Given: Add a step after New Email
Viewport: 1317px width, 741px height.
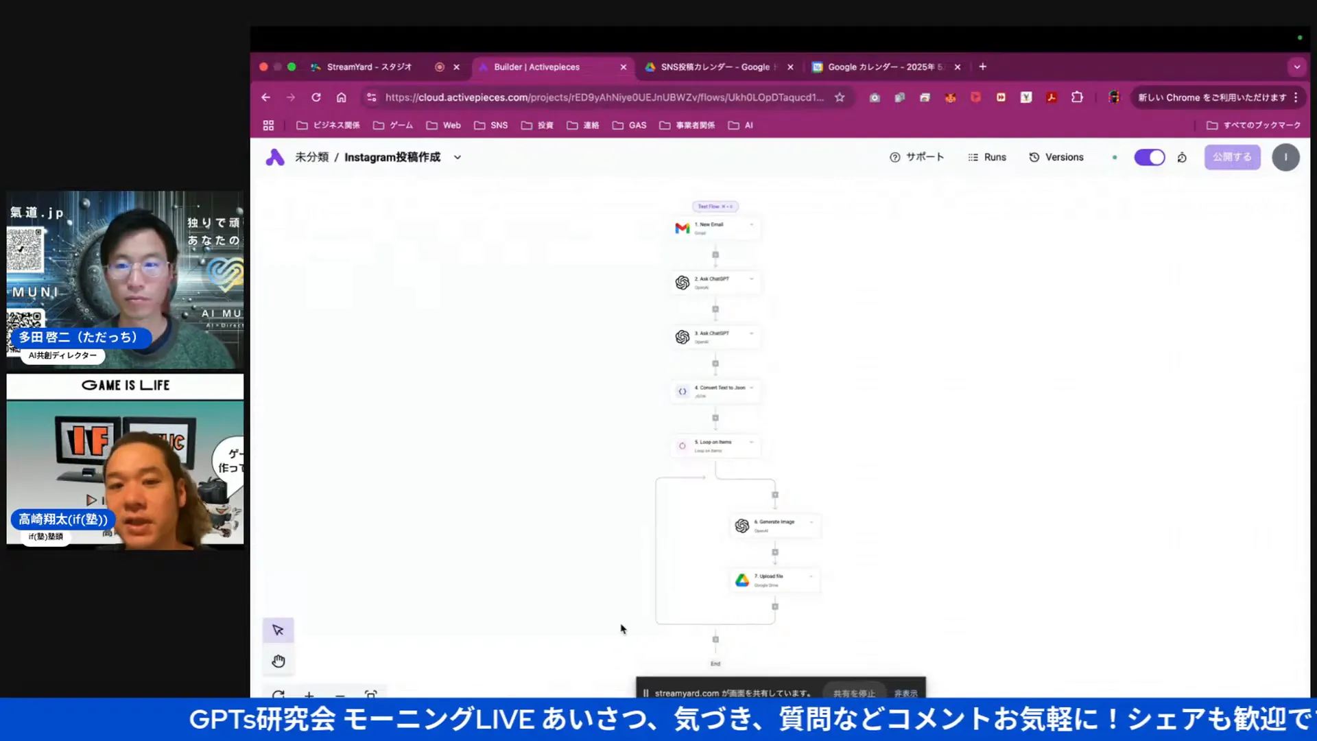Looking at the screenshot, I should (x=715, y=255).
